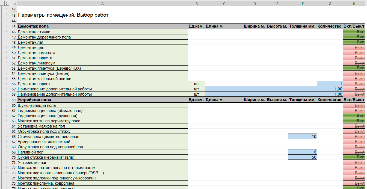
Task: Select row 59 header
Action: click(x=14, y=100)
